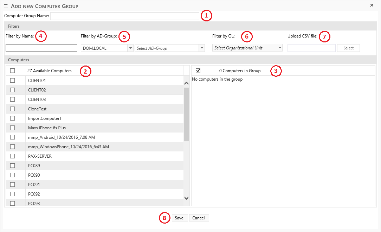Open the DOM.LOCAL domain dropdown

(130, 48)
